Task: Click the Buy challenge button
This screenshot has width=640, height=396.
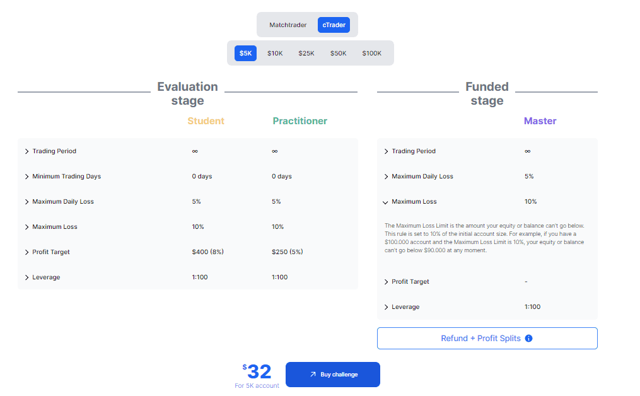Action: pyautogui.click(x=332, y=374)
